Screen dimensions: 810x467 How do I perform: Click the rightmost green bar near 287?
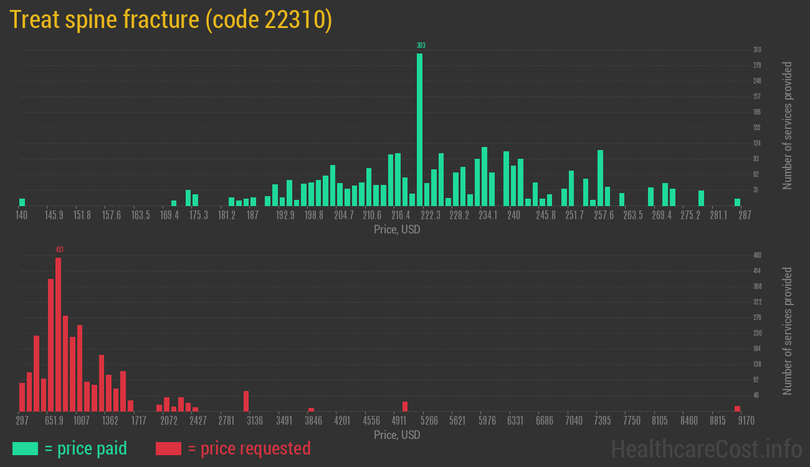click(737, 202)
